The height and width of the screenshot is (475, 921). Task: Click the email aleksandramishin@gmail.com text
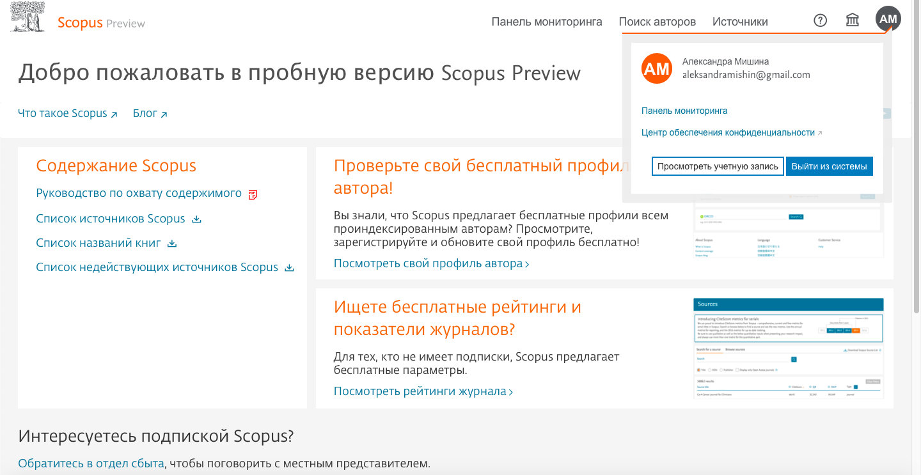click(x=746, y=75)
